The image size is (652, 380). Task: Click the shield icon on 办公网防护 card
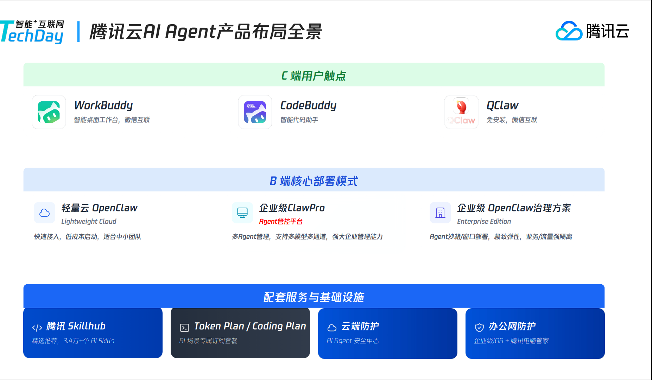coord(479,328)
